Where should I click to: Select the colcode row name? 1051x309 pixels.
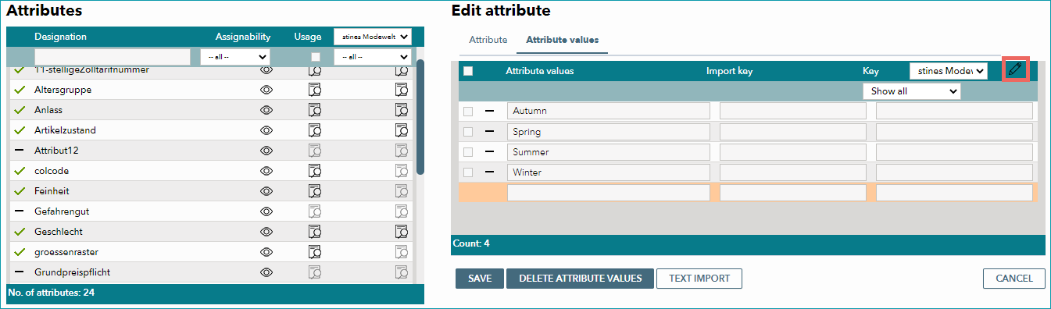click(x=52, y=171)
